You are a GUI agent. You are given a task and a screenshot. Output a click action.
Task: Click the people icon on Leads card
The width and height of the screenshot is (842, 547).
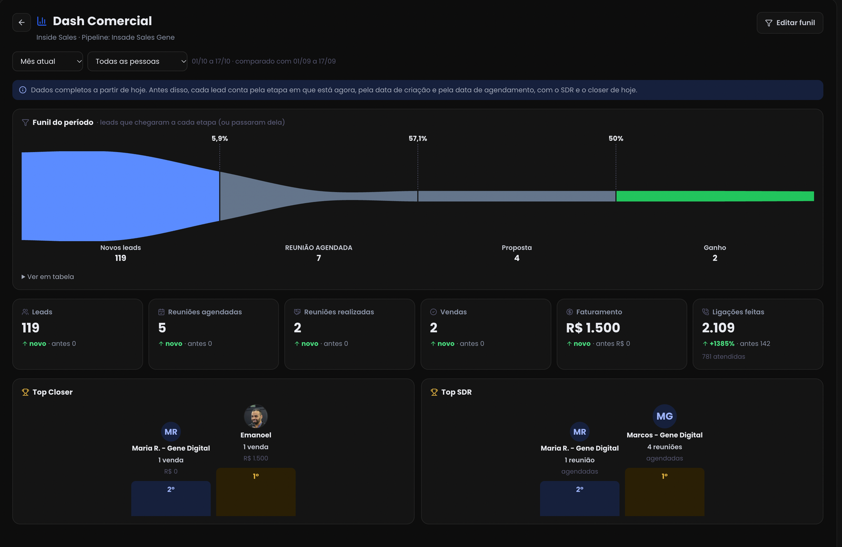(x=25, y=312)
